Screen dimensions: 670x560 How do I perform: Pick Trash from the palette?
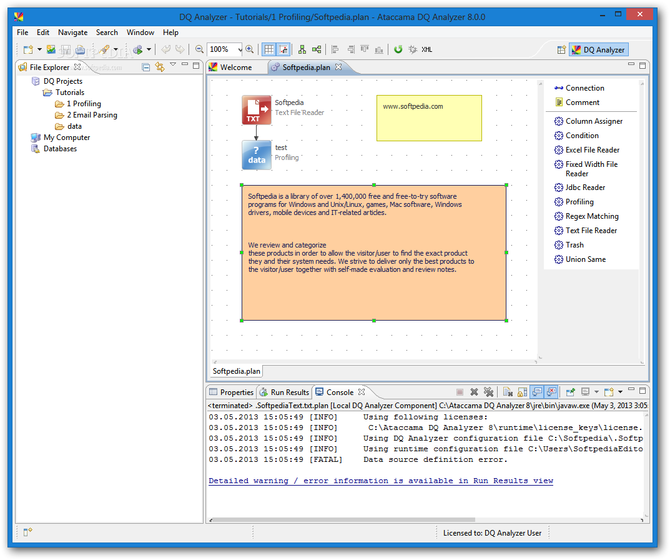pyautogui.click(x=569, y=245)
